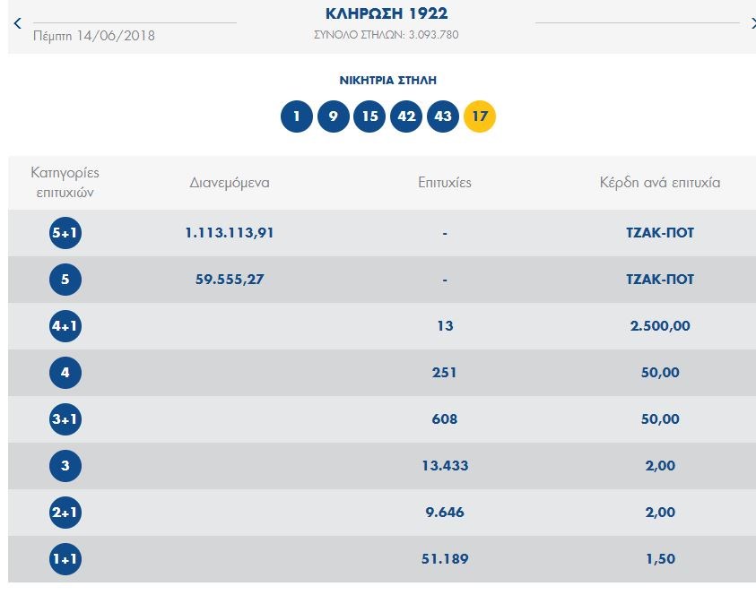Click the 1.113.113,91 distributed amount

(230, 233)
